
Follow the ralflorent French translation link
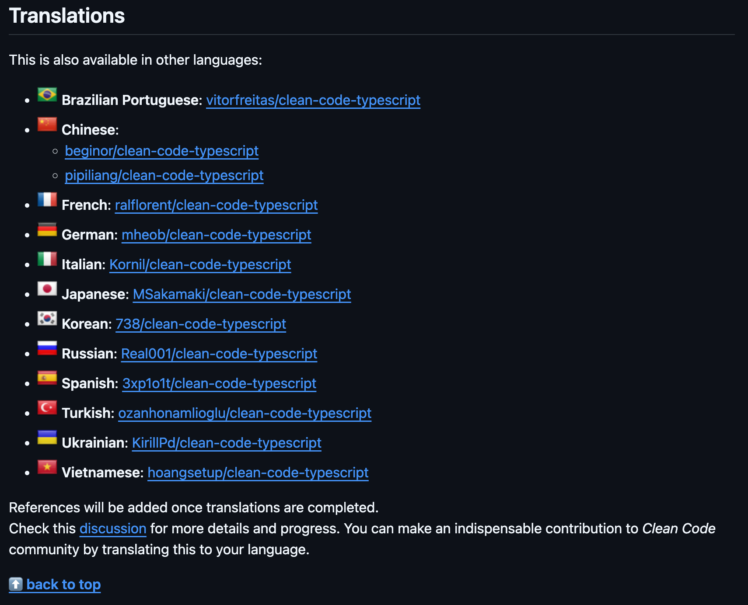tap(216, 205)
